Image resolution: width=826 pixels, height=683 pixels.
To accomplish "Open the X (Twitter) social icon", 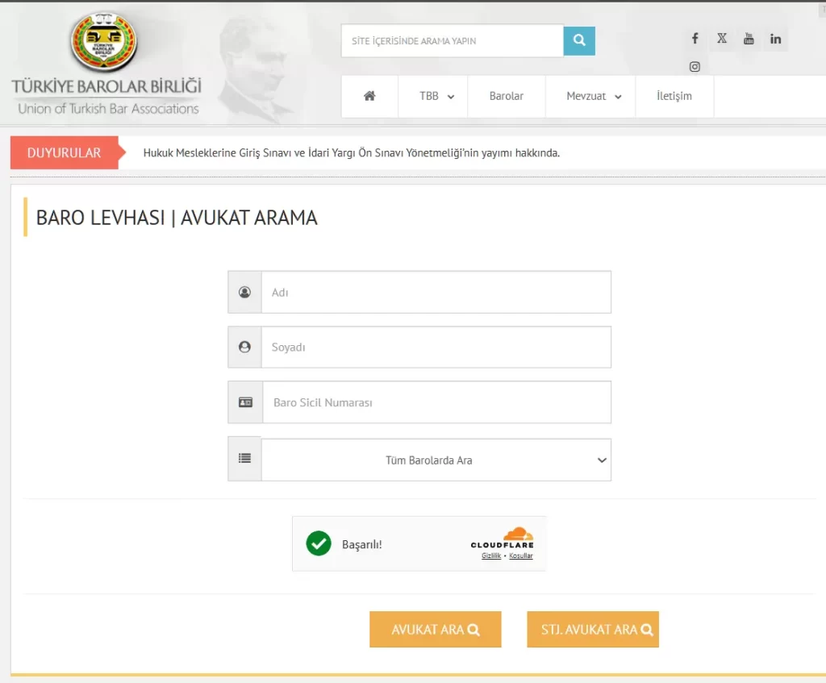I will pos(722,39).
